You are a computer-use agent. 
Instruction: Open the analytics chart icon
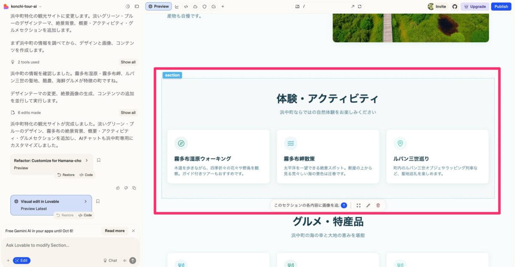point(177,6)
